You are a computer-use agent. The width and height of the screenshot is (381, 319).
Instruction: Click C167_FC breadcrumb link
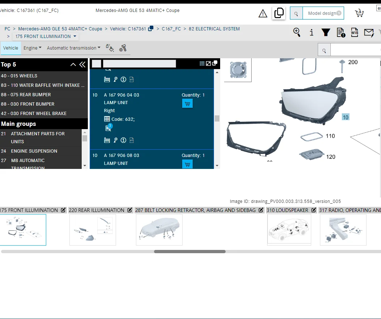coord(171,29)
